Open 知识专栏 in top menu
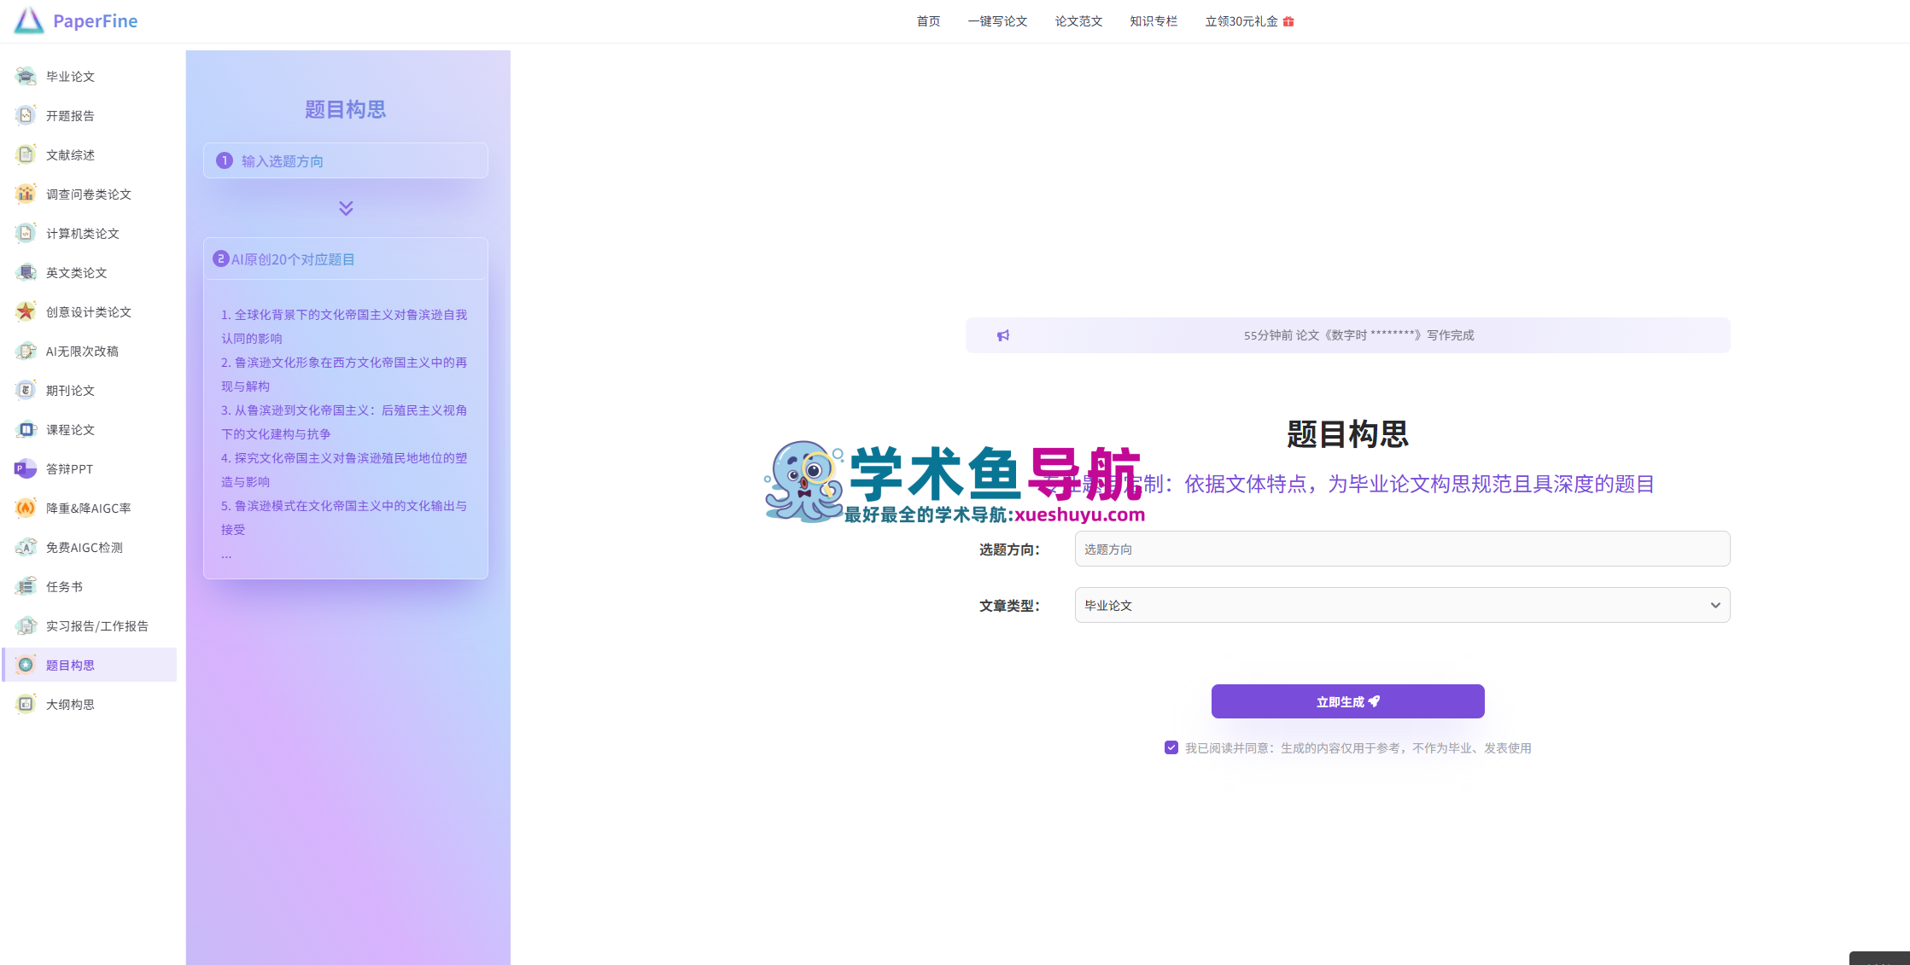 click(x=1154, y=21)
